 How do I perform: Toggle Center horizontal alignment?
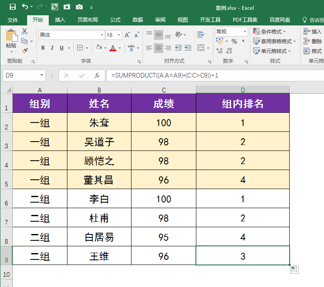[x=159, y=48]
